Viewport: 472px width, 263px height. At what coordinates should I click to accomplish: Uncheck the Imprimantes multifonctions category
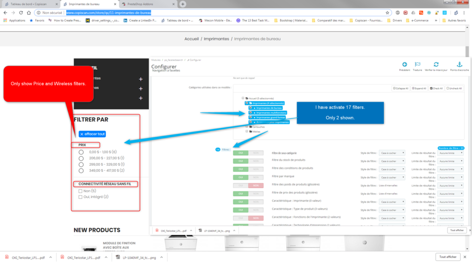[x=251, y=113]
